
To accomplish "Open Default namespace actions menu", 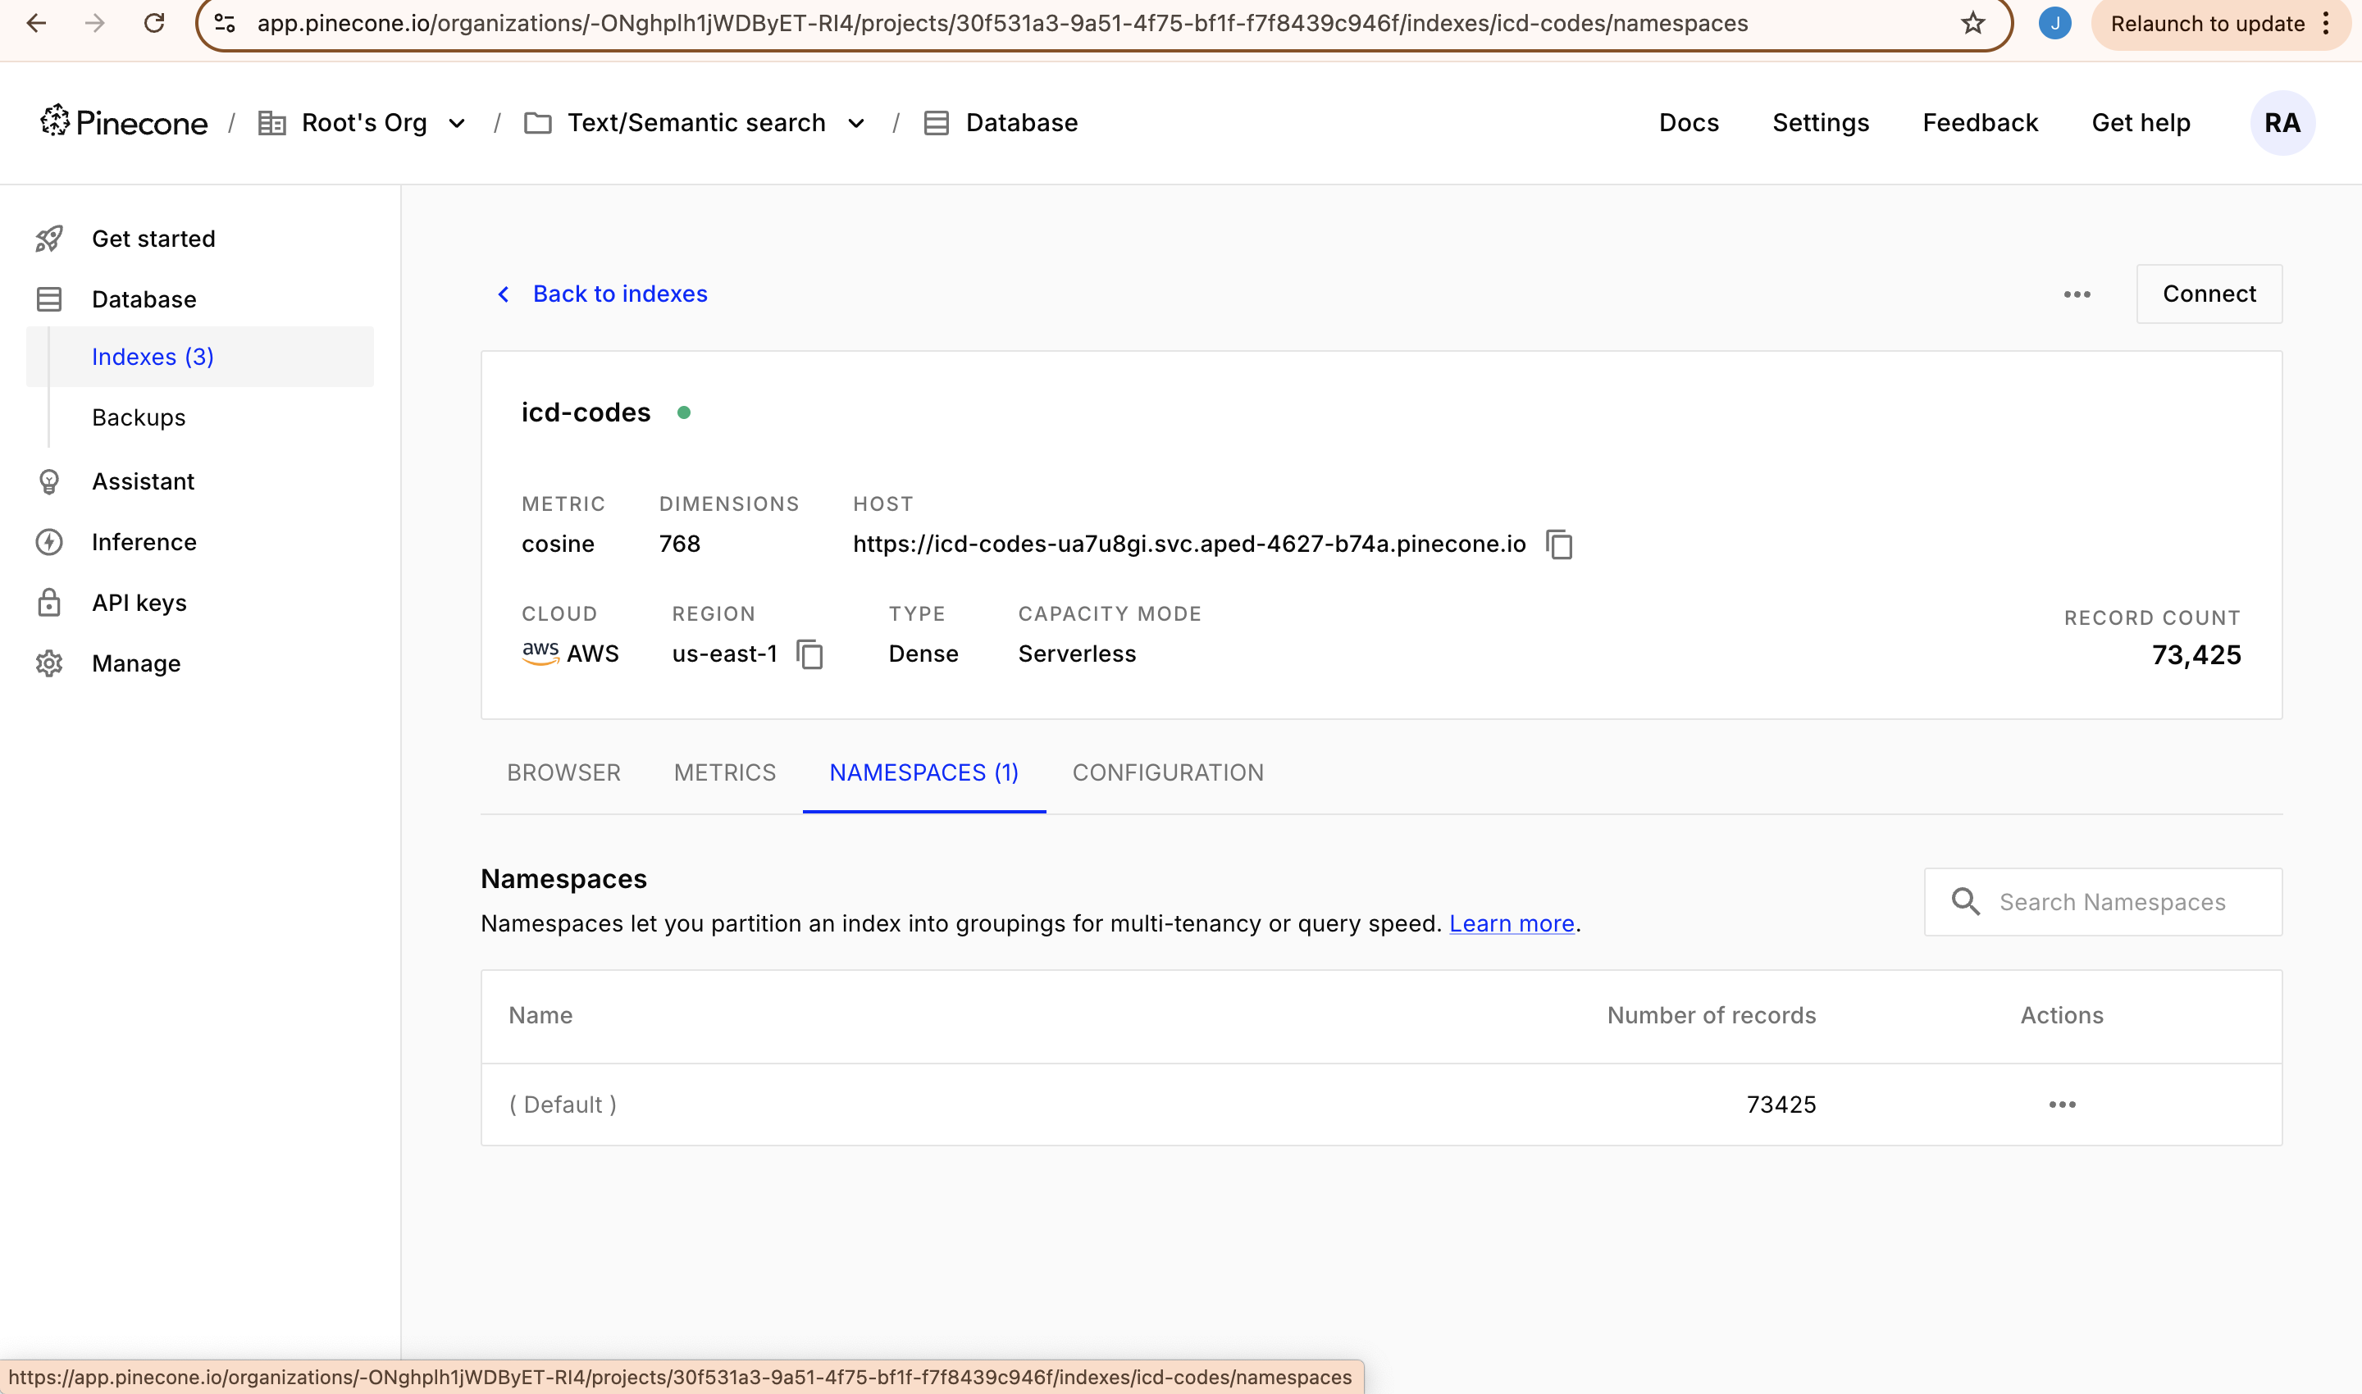I will coord(2061,1105).
